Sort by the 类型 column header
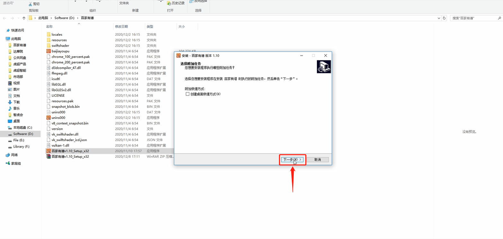The width and height of the screenshot is (503, 239). click(150, 27)
